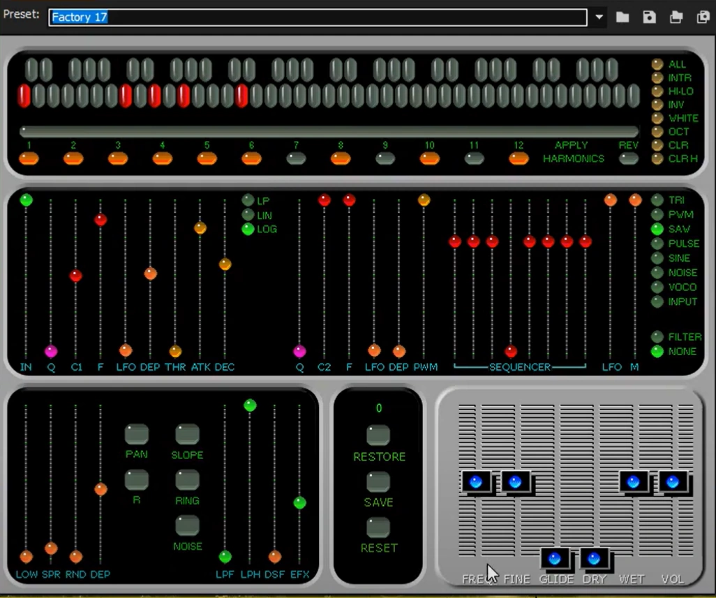Click the copy preset icon
The image size is (716, 598).
coord(703,17)
